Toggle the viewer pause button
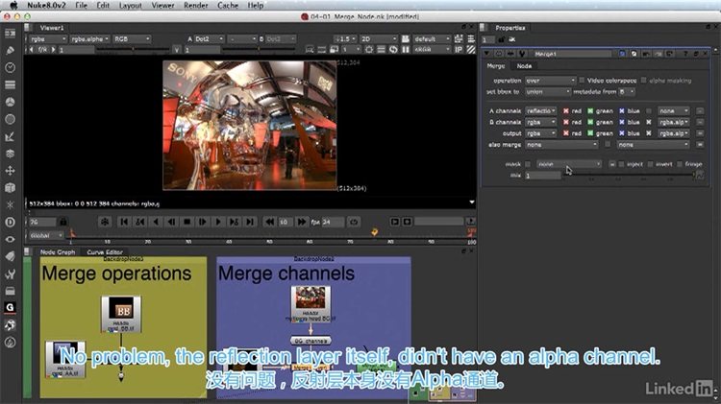 tap(406, 49)
